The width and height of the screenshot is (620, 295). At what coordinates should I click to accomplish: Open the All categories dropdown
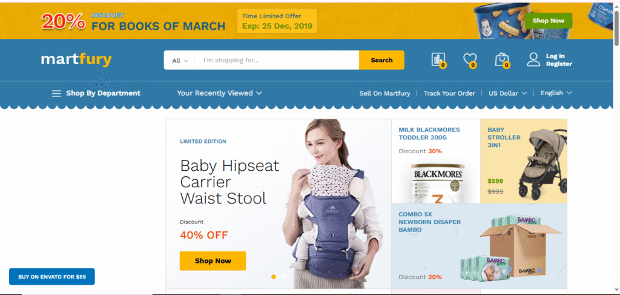point(179,60)
